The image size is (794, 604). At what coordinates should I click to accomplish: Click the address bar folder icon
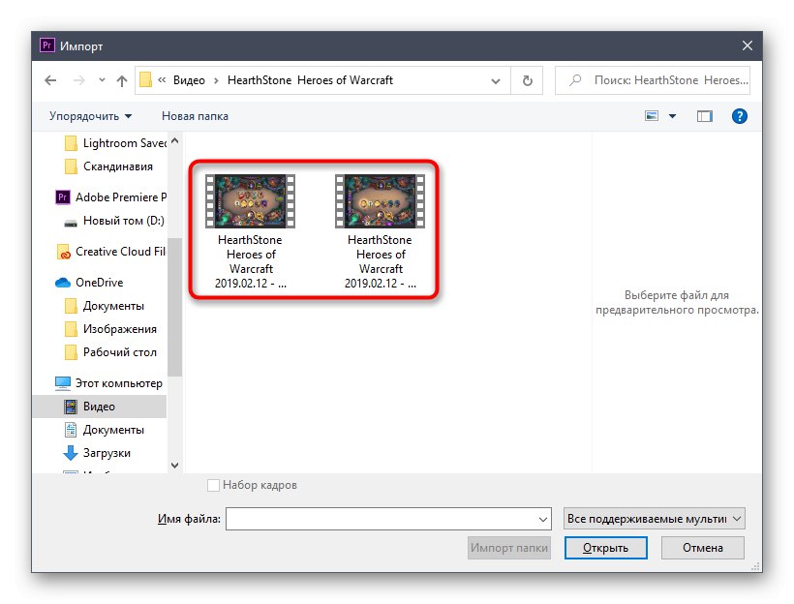[145, 80]
